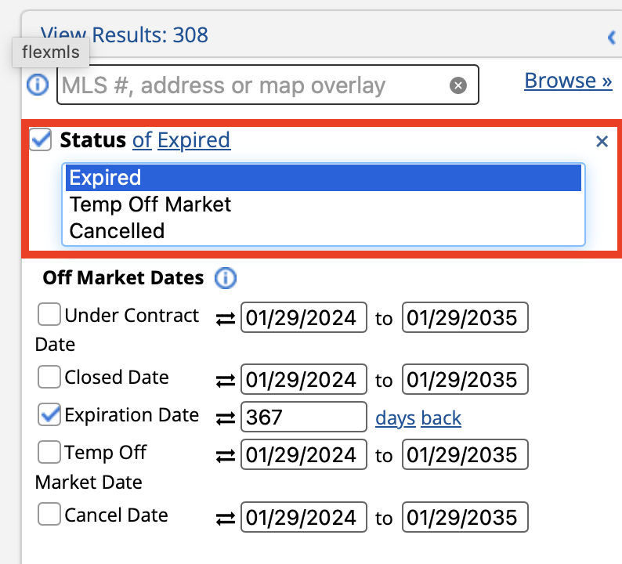Screen dimensions: 622x564
Task: Edit Under Contract Date start field
Action: [x=304, y=317]
